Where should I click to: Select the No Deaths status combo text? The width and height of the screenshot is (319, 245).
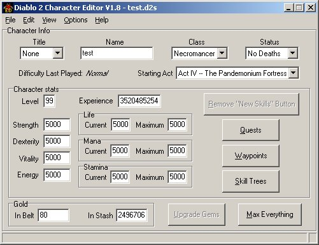click(x=264, y=54)
